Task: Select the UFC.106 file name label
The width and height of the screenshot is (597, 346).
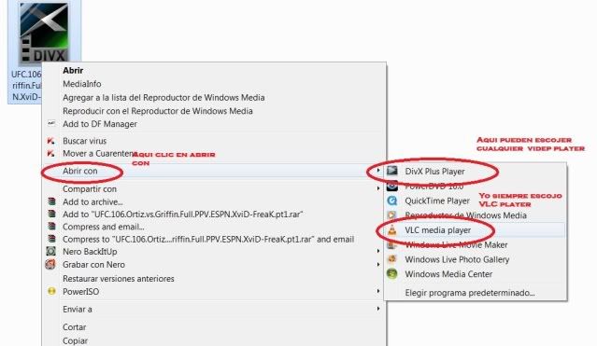Action: [x=26, y=85]
